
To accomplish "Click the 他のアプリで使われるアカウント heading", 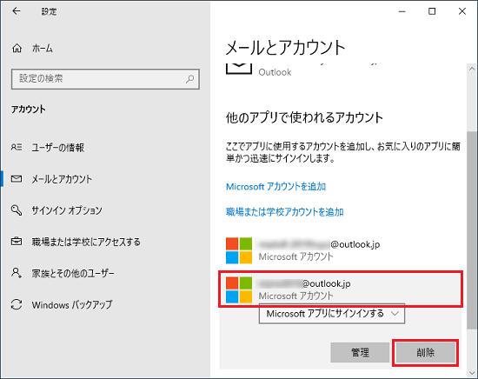I will 304,117.
